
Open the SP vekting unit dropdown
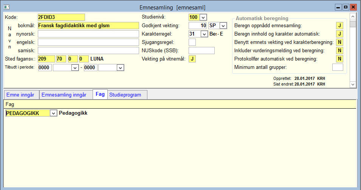point(223,26)
